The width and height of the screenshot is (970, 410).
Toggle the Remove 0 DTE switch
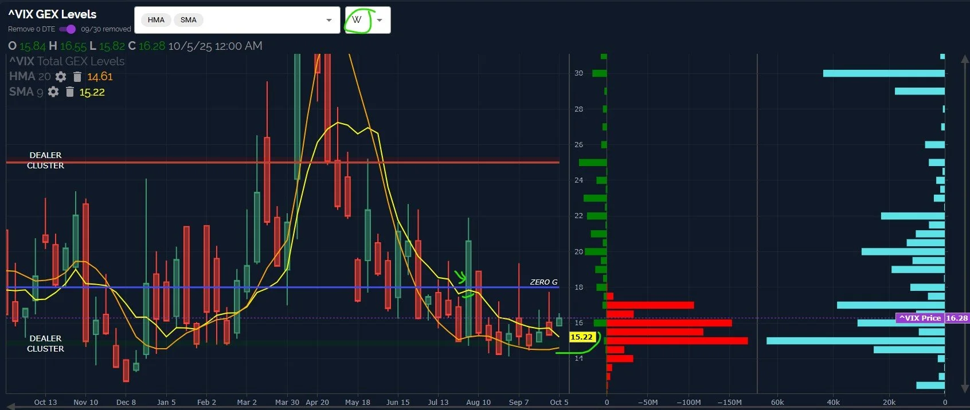pyautogui.click(x=68, y=29)
